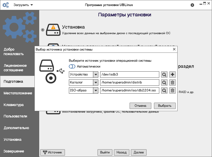
Task: Maximize the installer window
Action: 205,3
